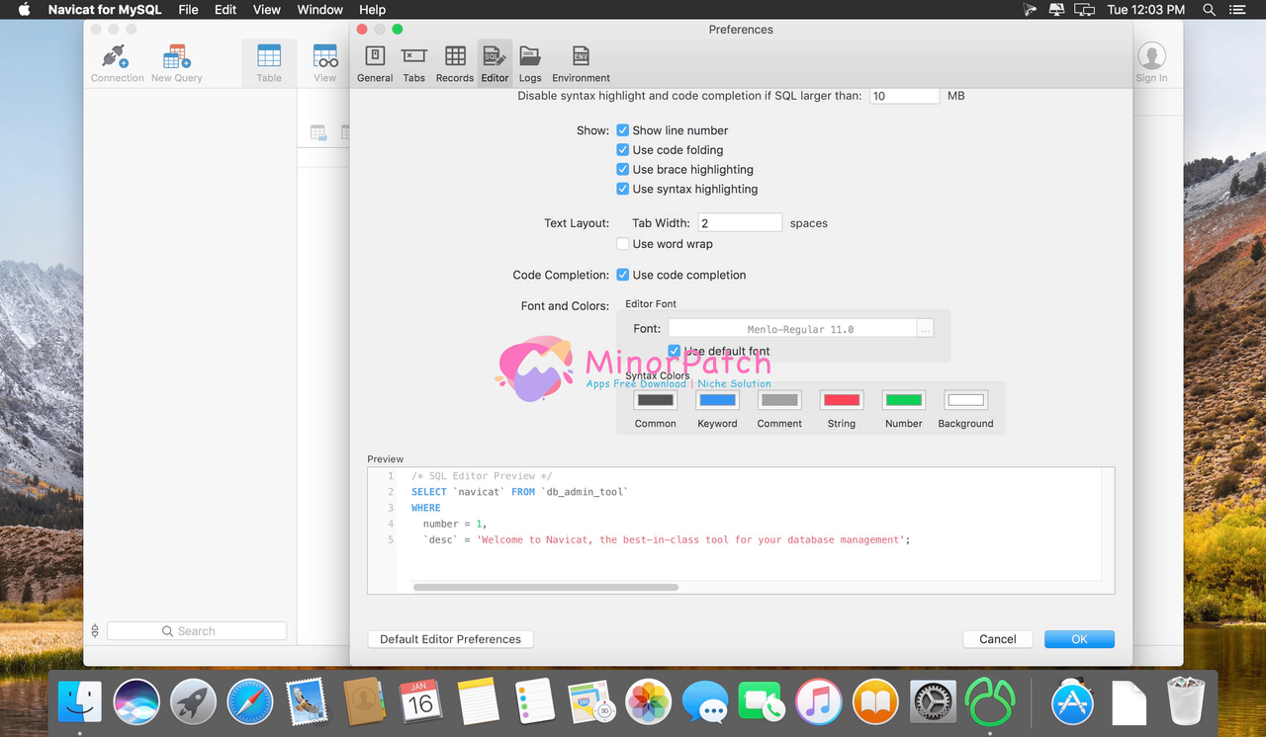Click Default Editor Preferences button
This screenshot has height=737, width=1266.
(x=450, y=639)
